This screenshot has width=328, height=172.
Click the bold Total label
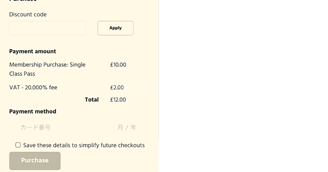point(92,100)
